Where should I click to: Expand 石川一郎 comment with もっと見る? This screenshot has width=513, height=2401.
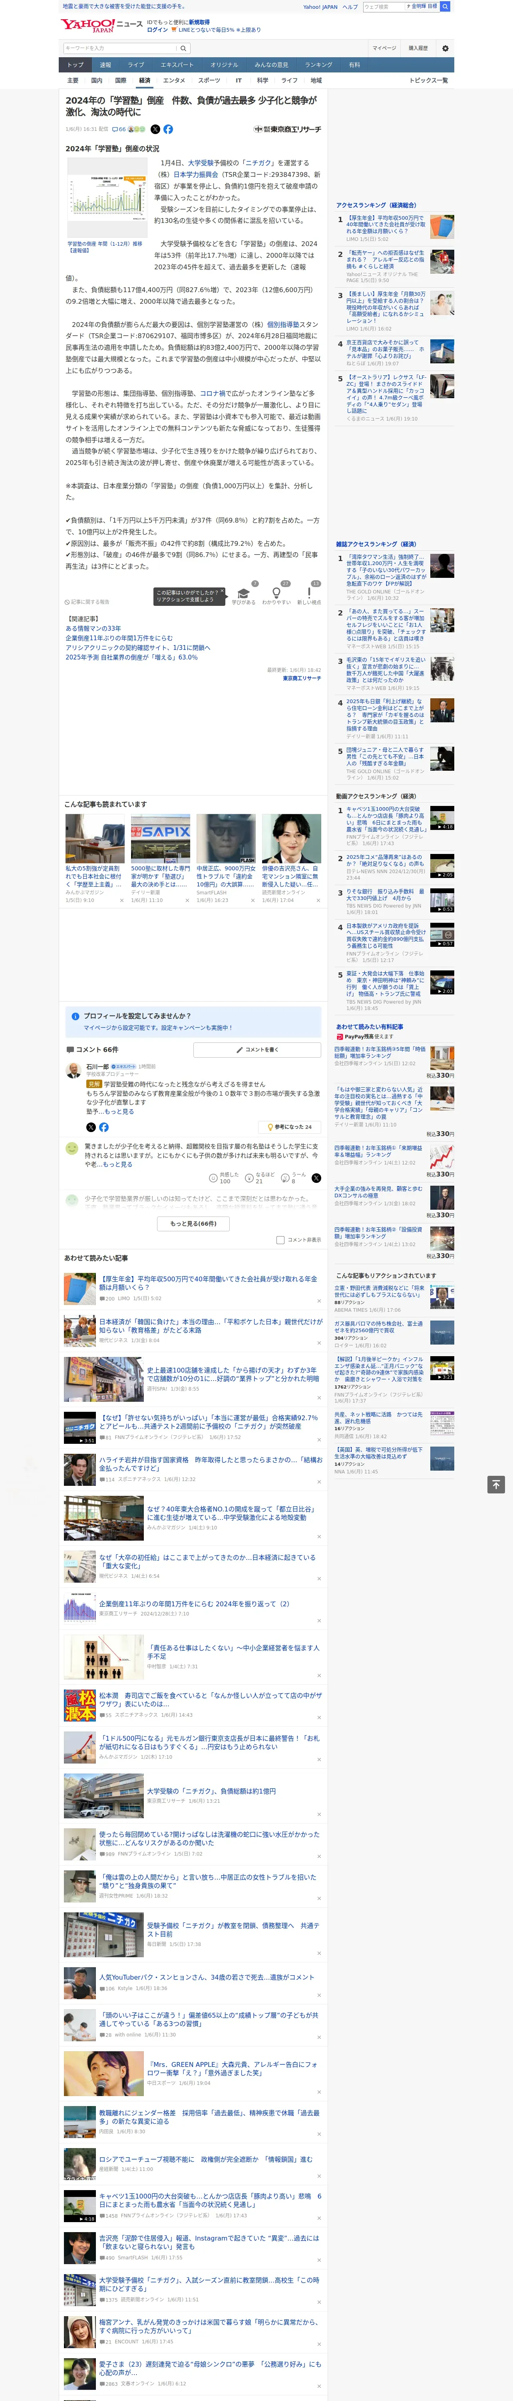point(119,1112)
